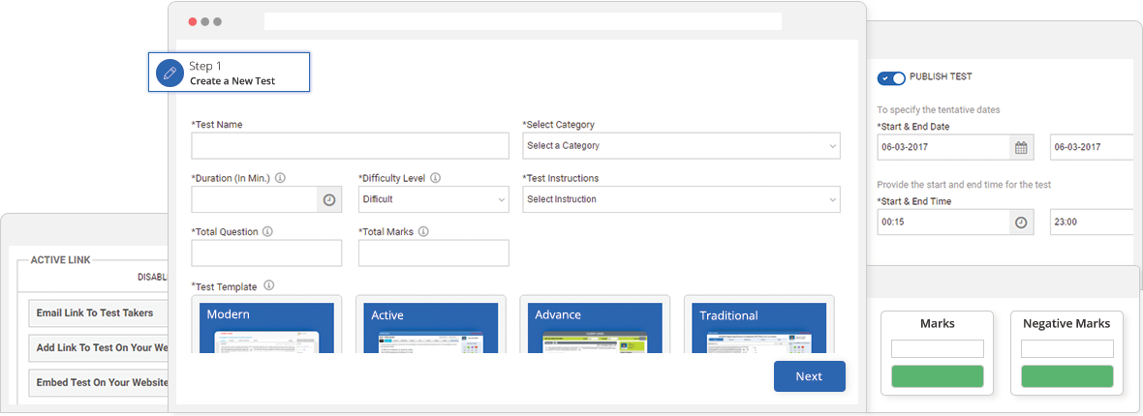
Task: Show info tooltip for Duration (In Min.)
Action: [x=280, y=178]
